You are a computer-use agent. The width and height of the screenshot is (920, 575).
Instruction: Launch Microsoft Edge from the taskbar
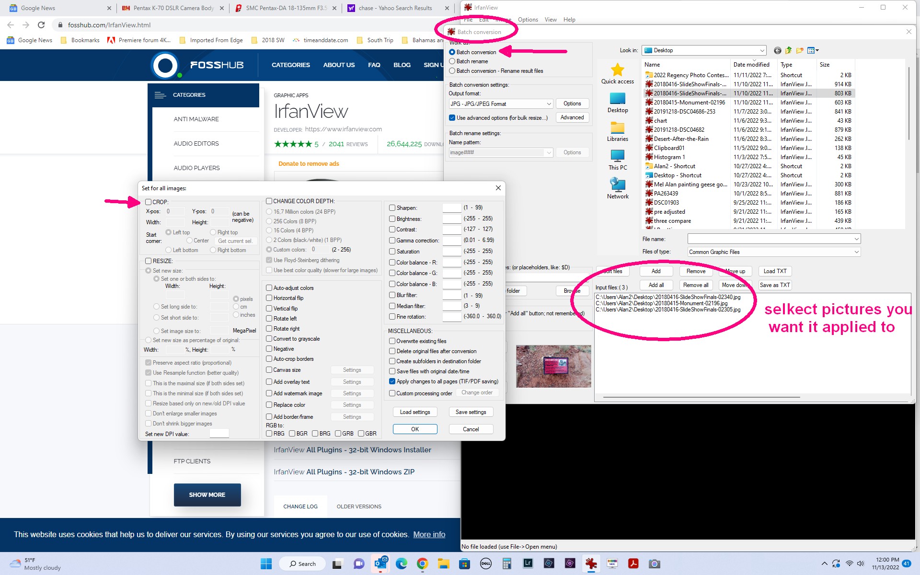tap(402, 563)
